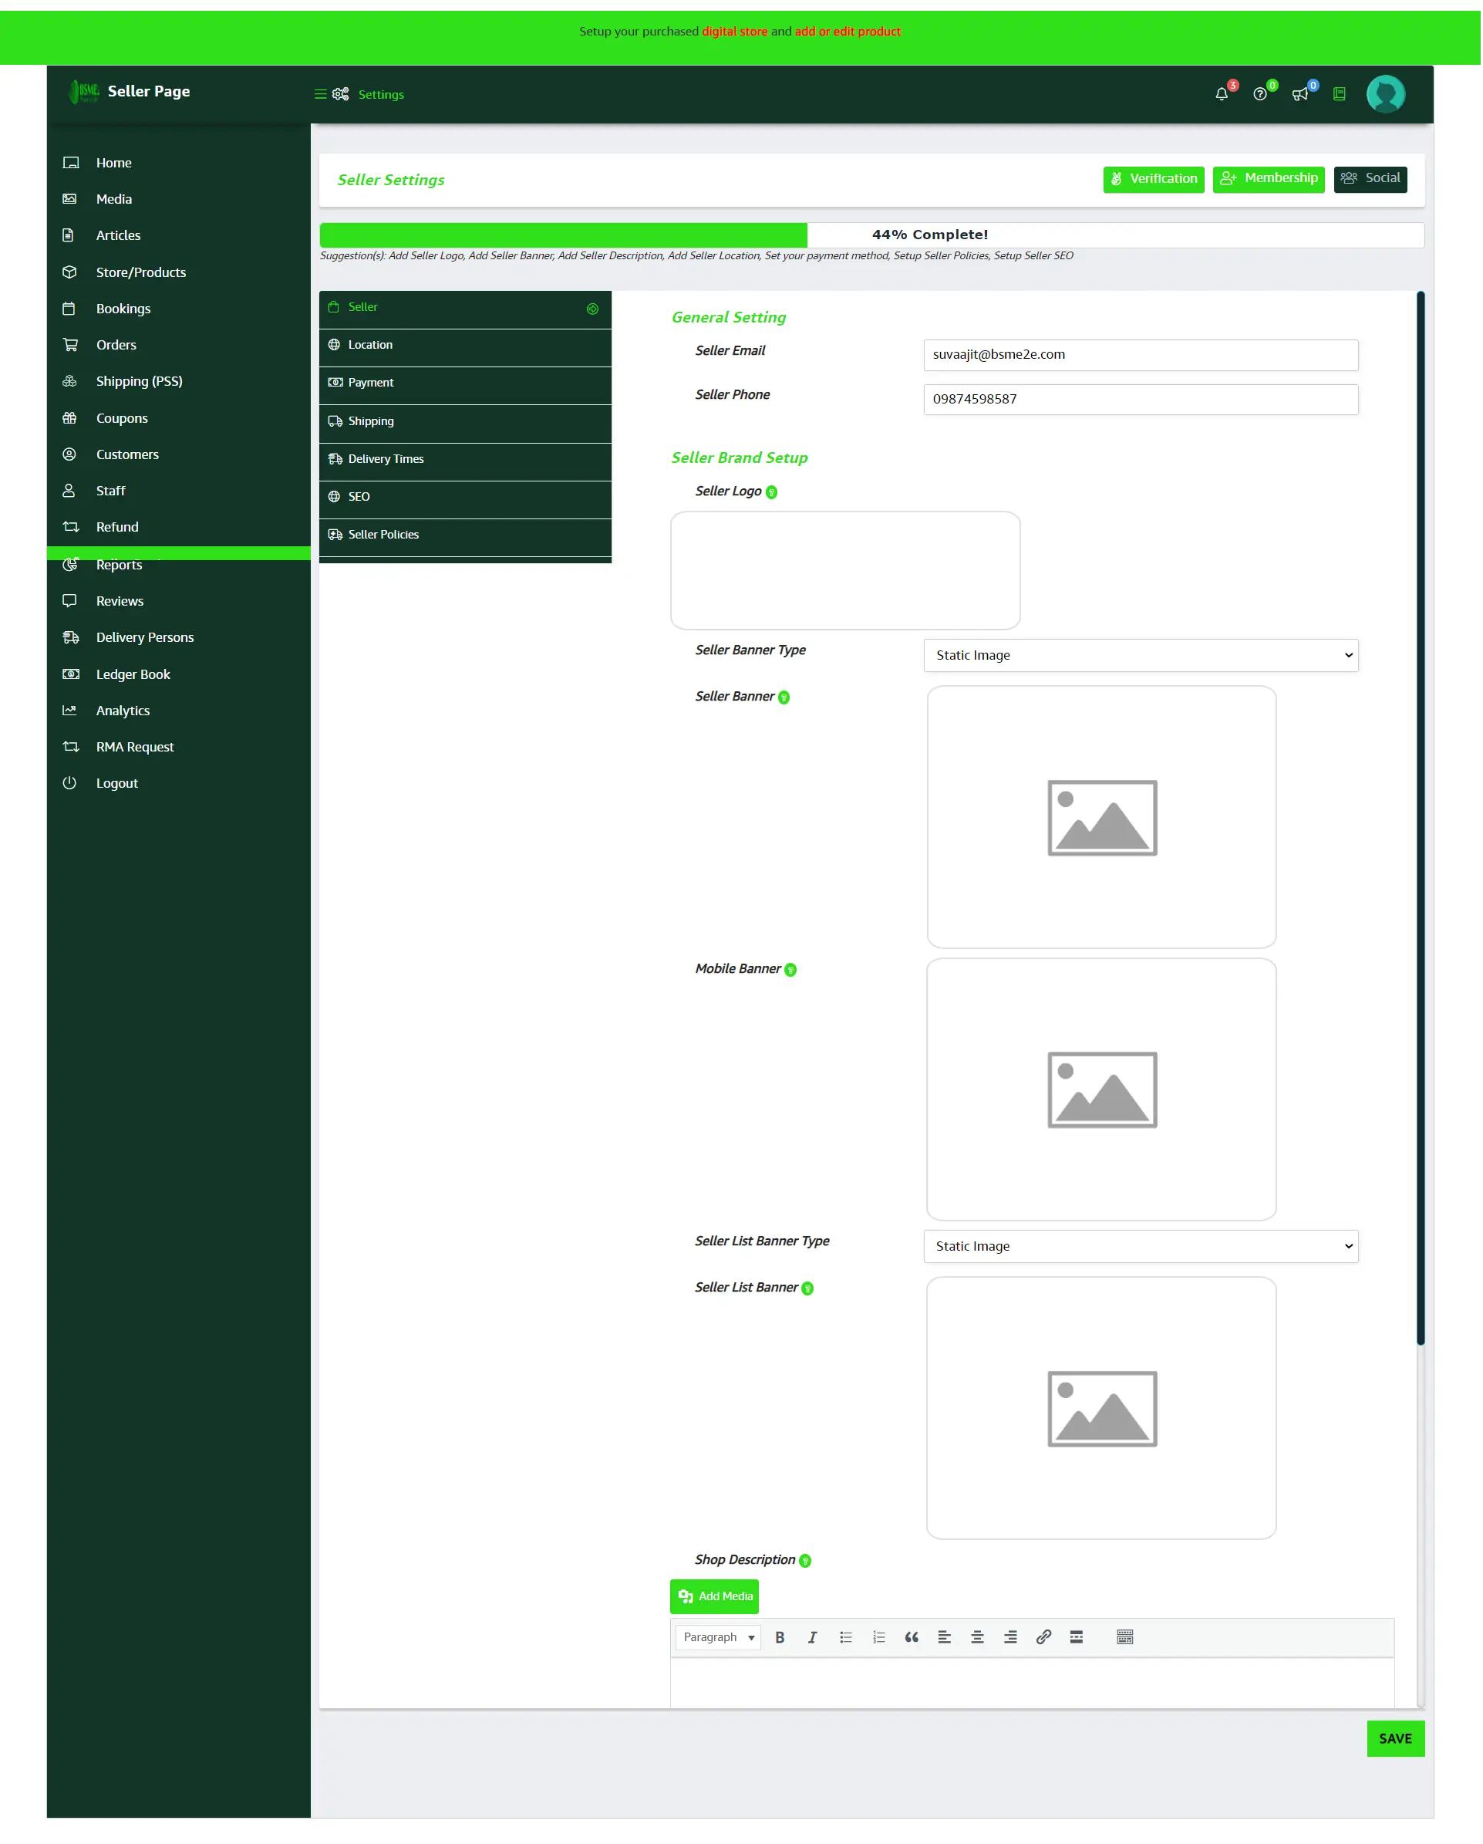Toggle bold formatting in the description editor
Screen dimensions: 1483x1844
pyautogui.click(x=779, y=1637)
